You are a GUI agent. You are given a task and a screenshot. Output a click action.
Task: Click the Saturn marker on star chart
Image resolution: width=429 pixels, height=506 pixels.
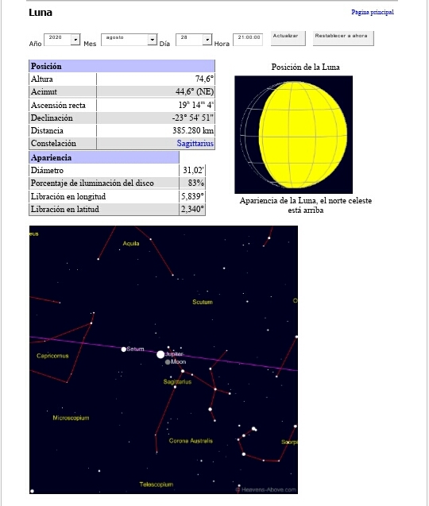pyautogui.click(x=124, y=350)
